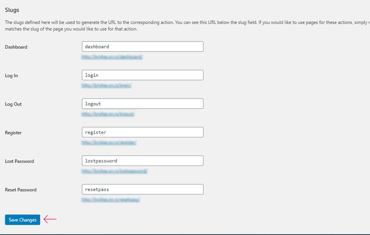Follow the URL link beneath the logout field
Image resolution: width=370 pixels, height=235 pixels.
108,114
